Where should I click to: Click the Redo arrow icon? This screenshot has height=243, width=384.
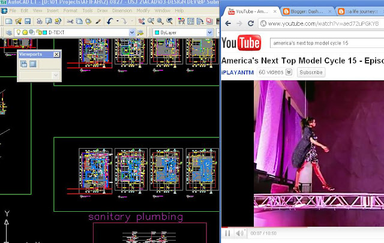[x=124, y=22]
